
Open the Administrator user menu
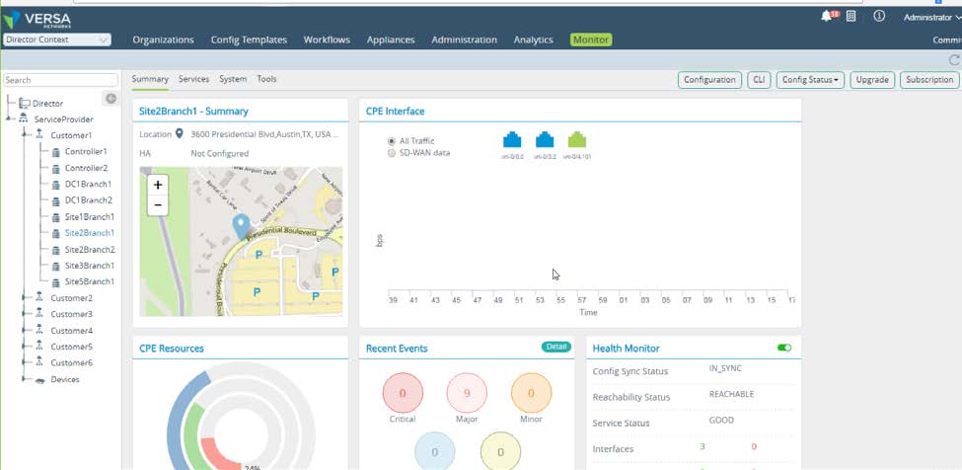point(932,18)
